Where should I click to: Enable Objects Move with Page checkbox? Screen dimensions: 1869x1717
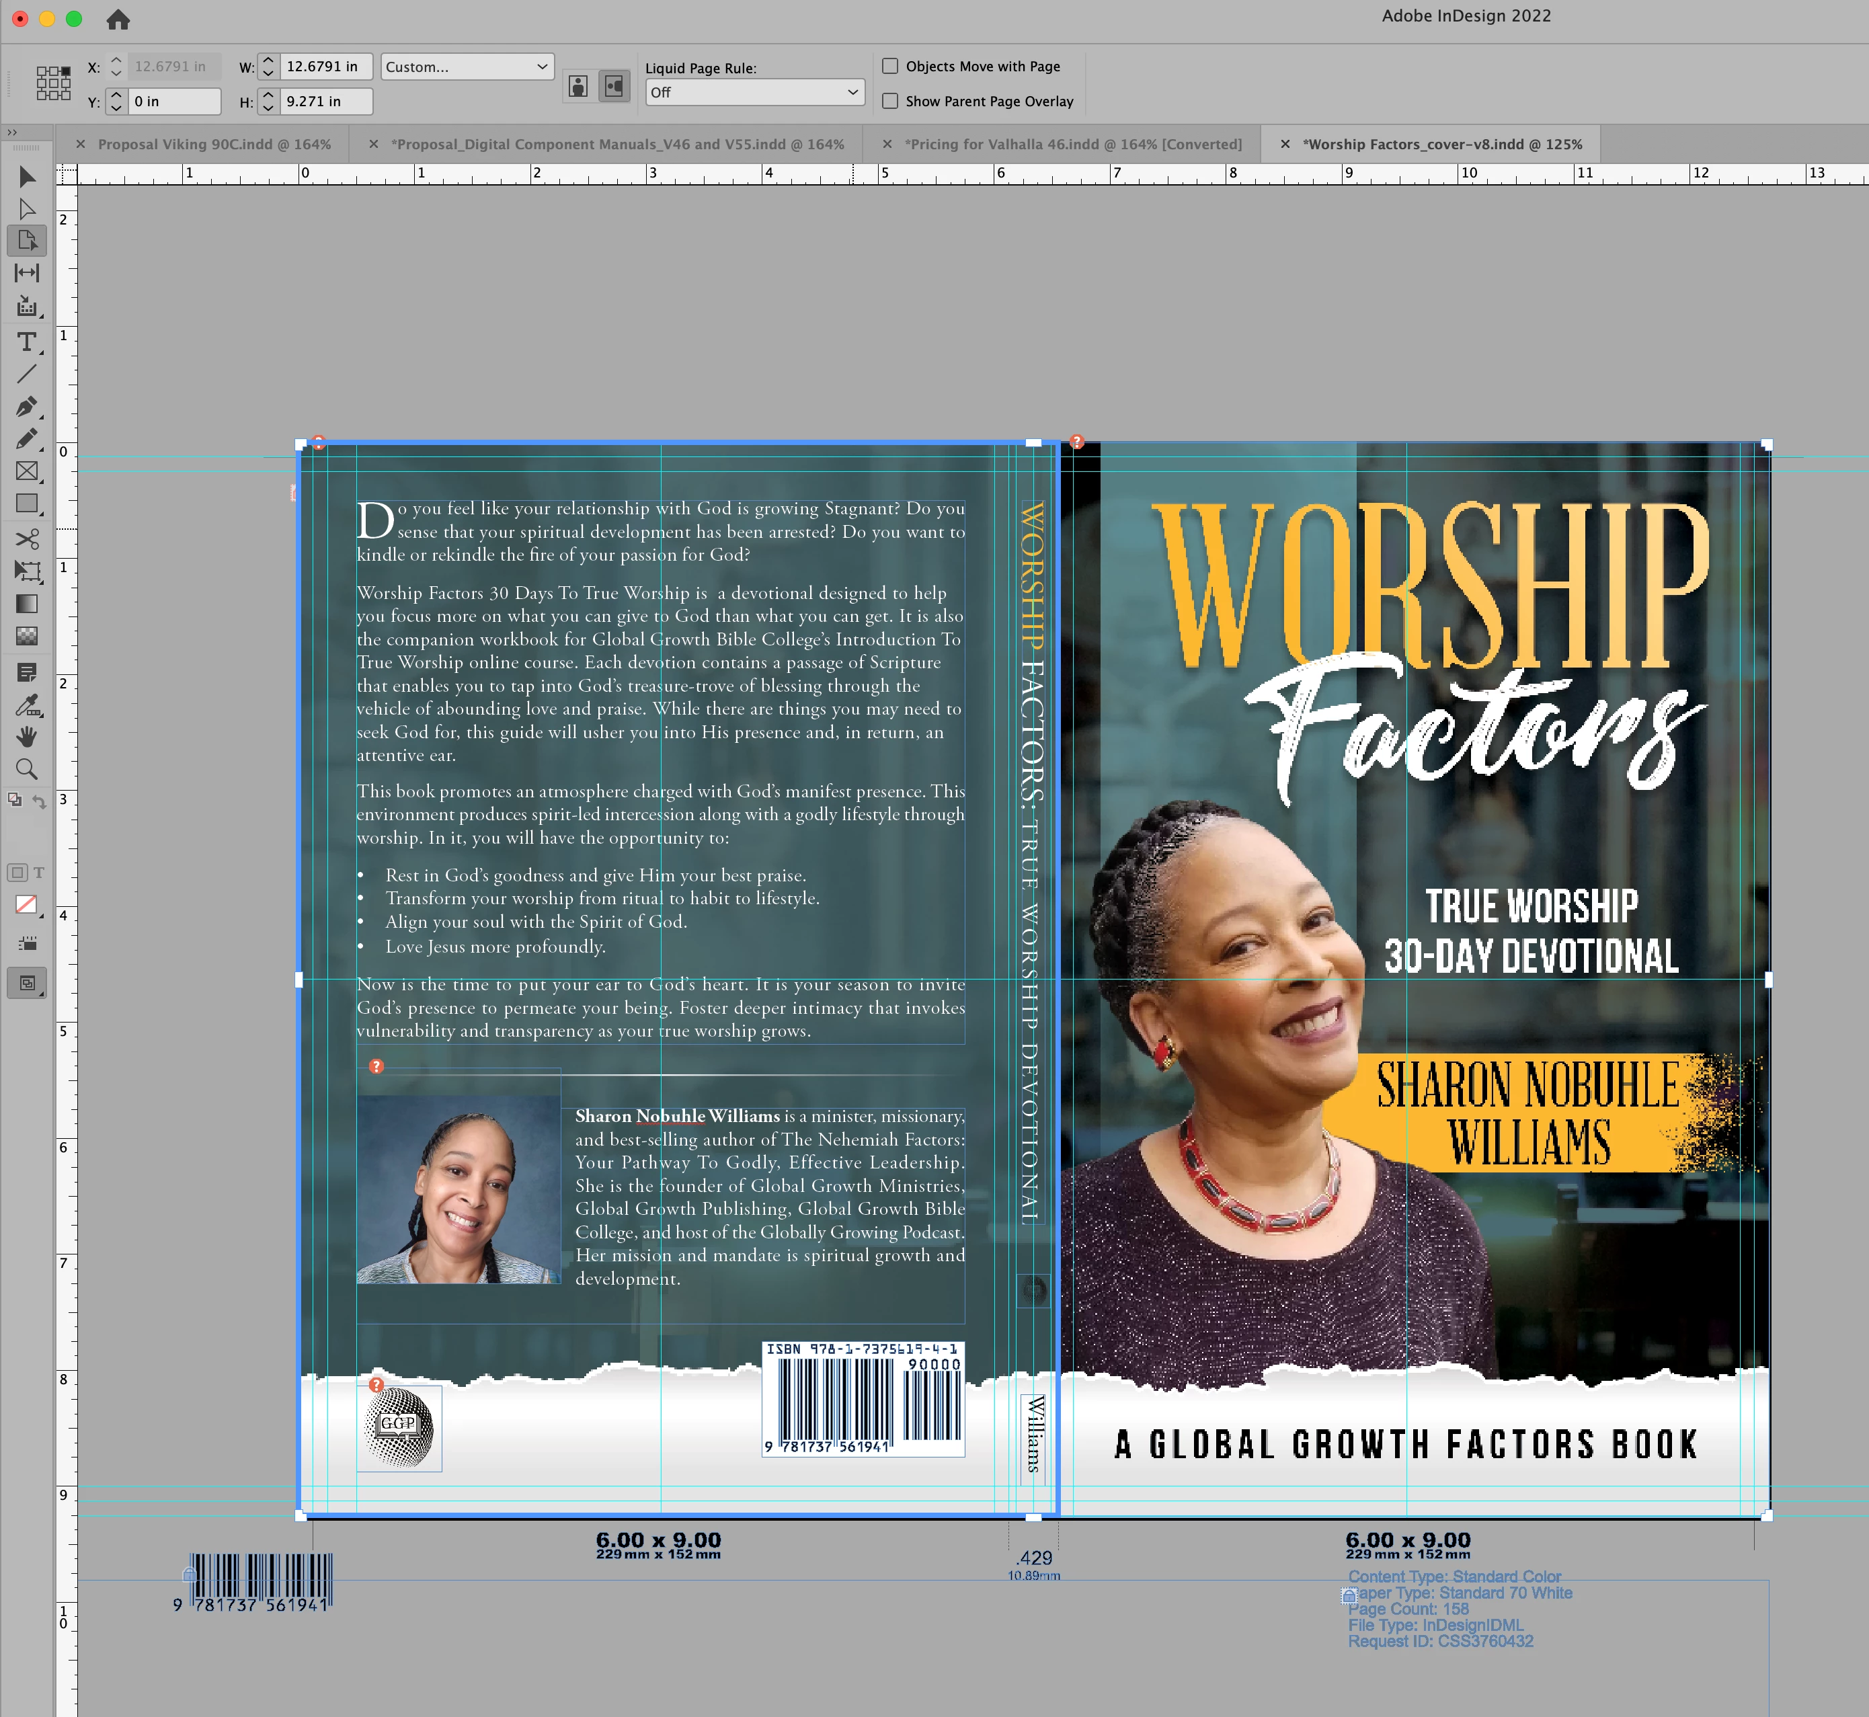[x=890, y=66]
